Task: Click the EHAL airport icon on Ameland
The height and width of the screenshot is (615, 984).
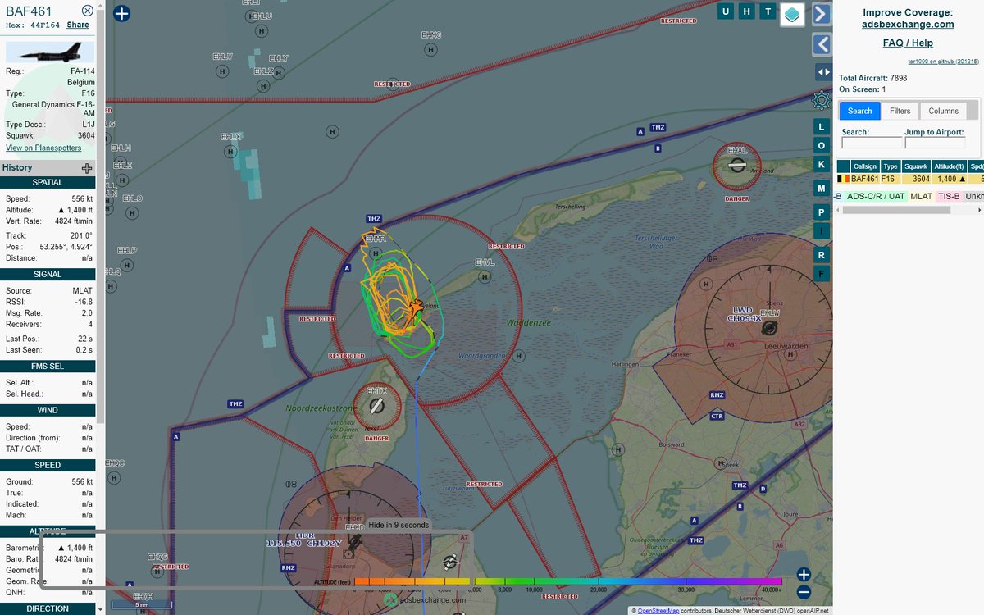Action: pos(737,166)
